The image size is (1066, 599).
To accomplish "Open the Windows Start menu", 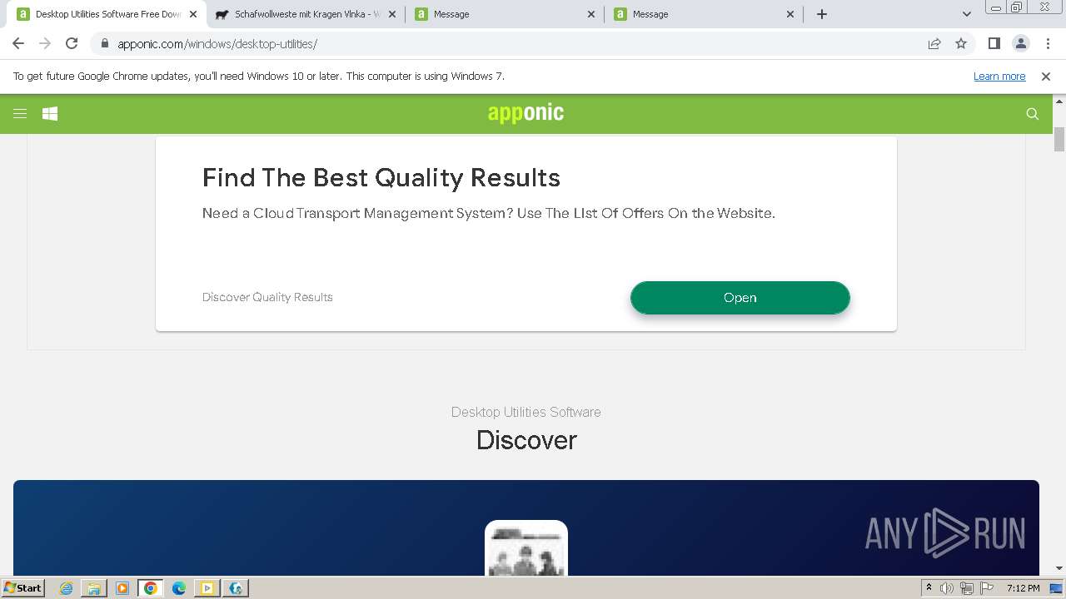I will [22, 588].
